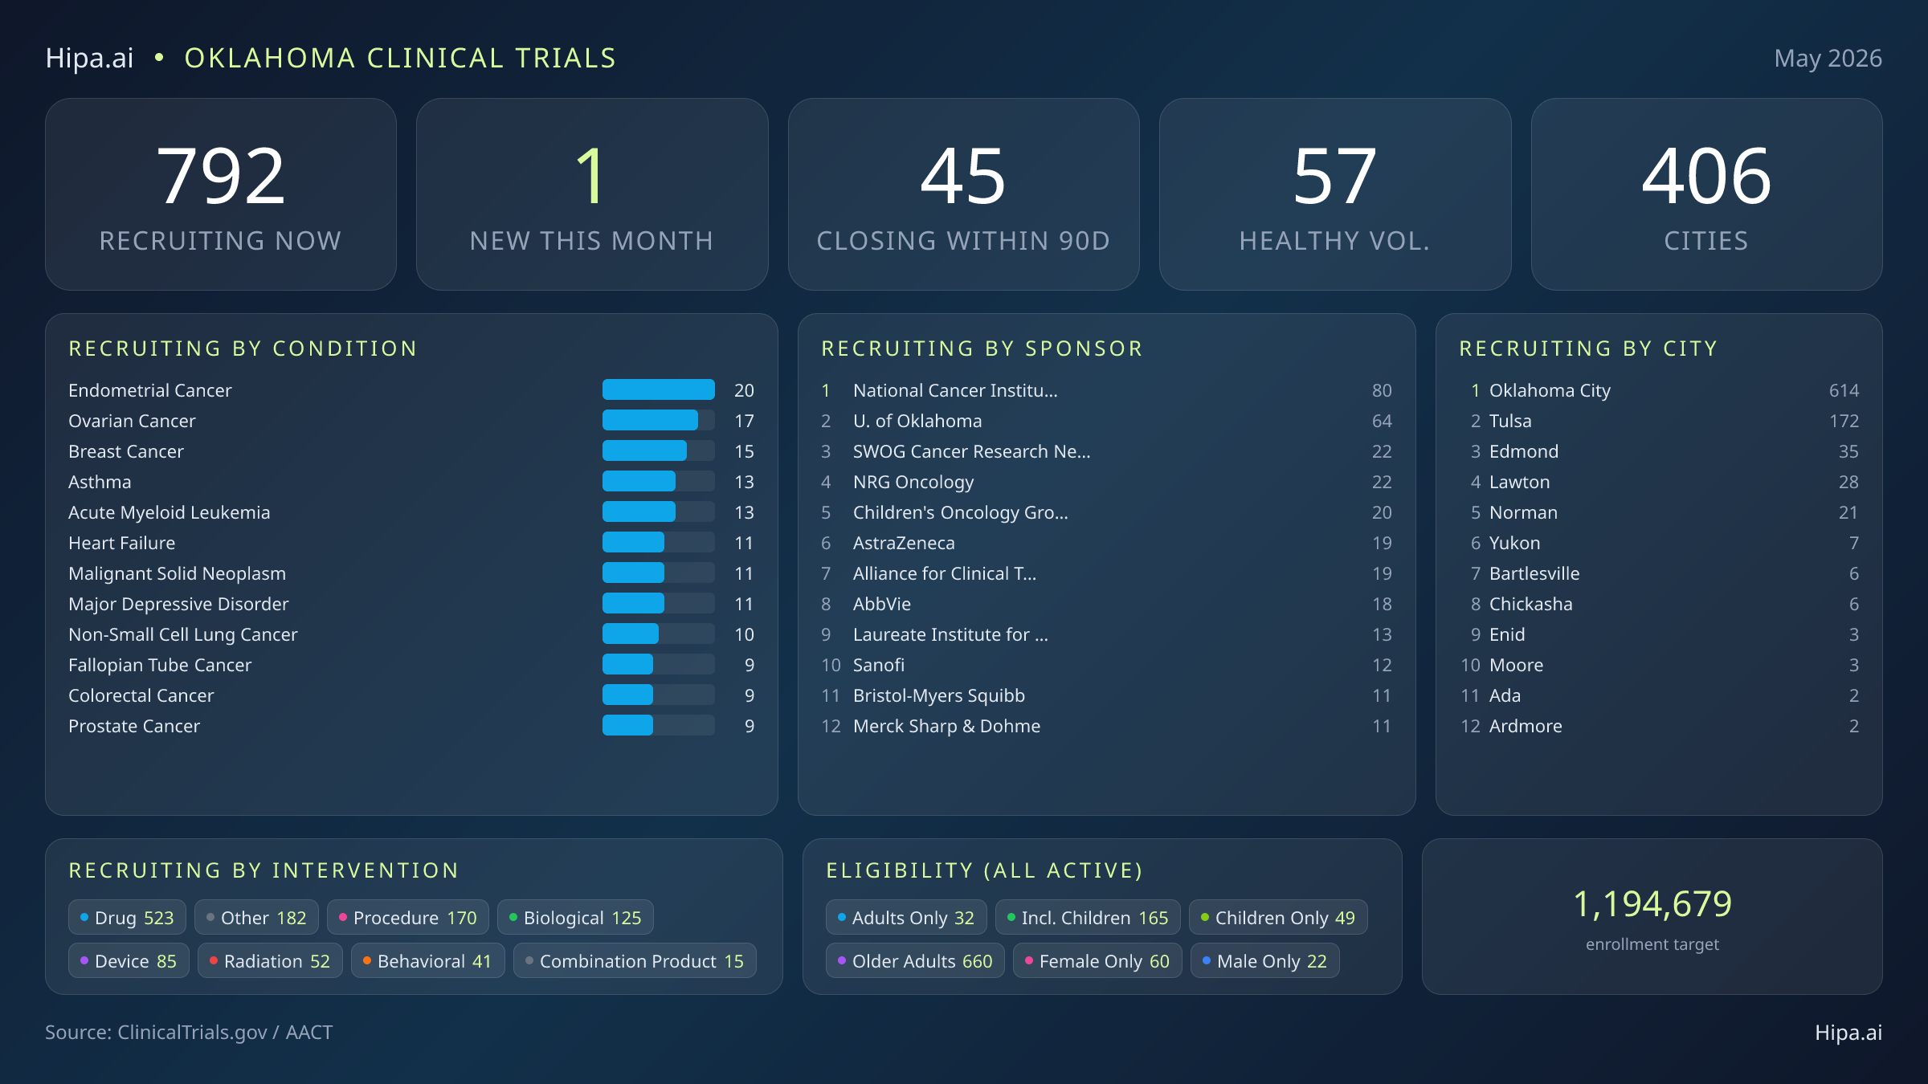
Task: Click the Breast Cancer progress bar
Action: pyautogui.click(x=658, y=451)
